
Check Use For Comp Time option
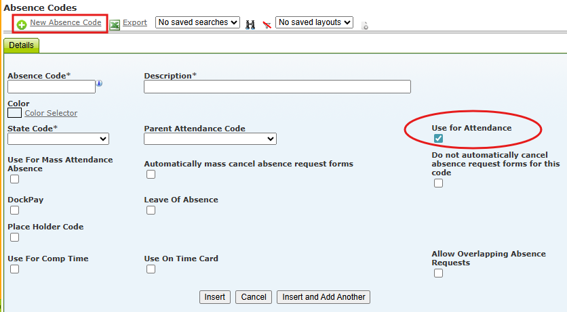tap(14, 269)
